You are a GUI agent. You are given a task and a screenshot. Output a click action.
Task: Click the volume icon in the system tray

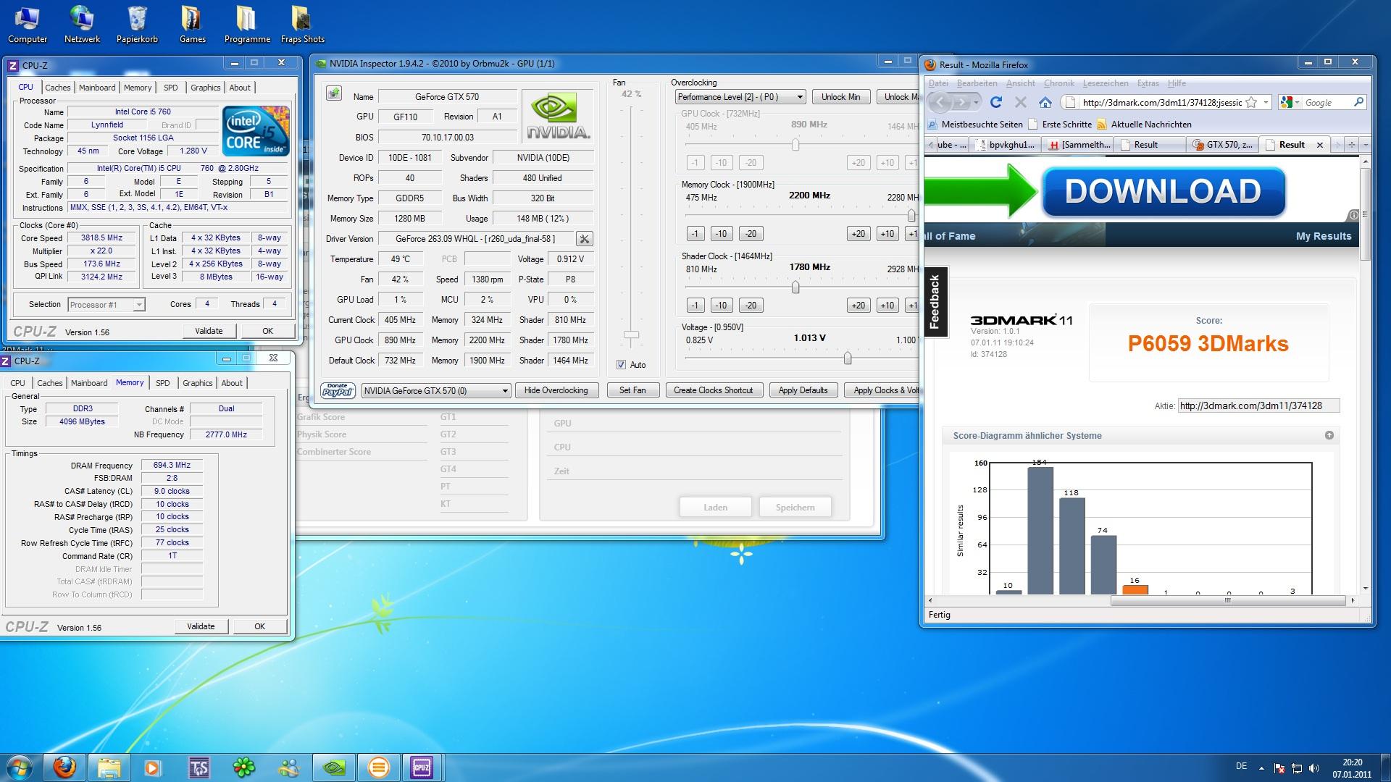click(x=1315, y=768)
